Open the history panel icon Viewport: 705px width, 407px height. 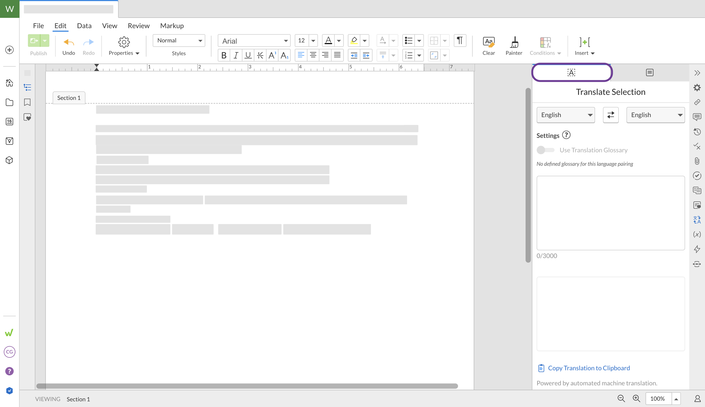click(697, 132)
